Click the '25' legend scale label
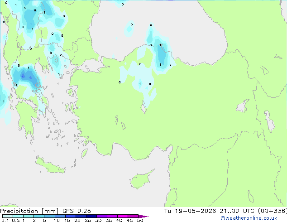The height and width of the screenshot is (222, 287). 88,220
